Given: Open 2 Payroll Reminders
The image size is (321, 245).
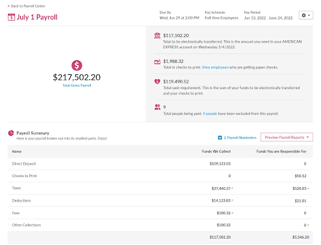Looking at the screenshot, I should (240, 138).
